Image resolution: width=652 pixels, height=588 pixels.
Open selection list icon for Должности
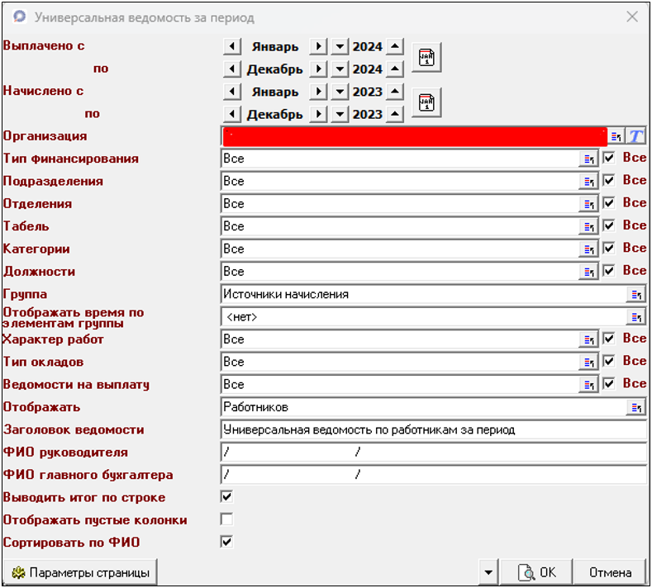[x=589, y=271]
